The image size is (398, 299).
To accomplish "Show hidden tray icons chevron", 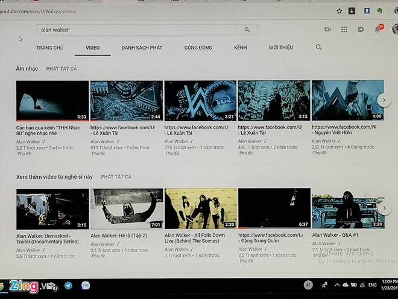I will pos(337,285).
